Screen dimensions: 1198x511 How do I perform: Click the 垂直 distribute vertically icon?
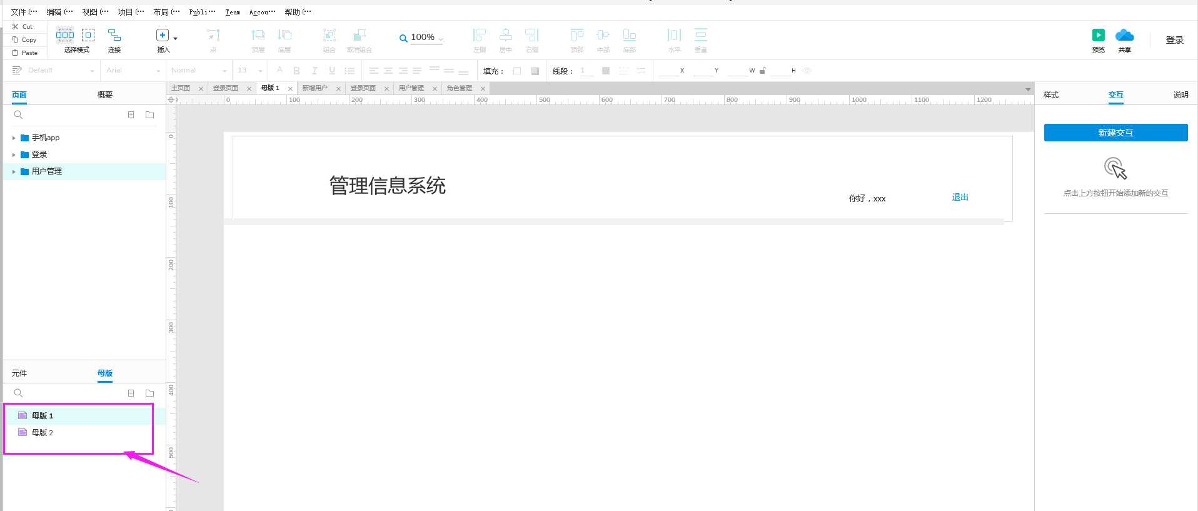click(x=701, y=35)
